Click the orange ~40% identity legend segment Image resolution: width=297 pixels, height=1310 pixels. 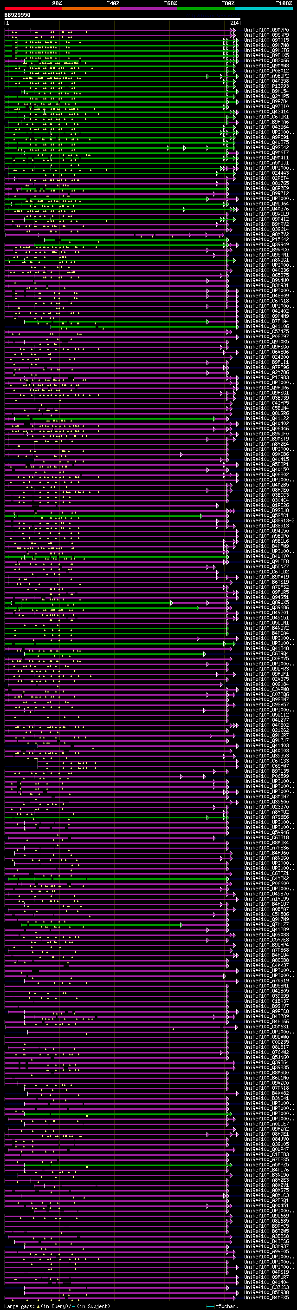[x=91, y=8]
